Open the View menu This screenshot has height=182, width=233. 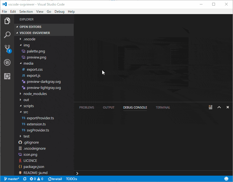(x=40, y=12)
